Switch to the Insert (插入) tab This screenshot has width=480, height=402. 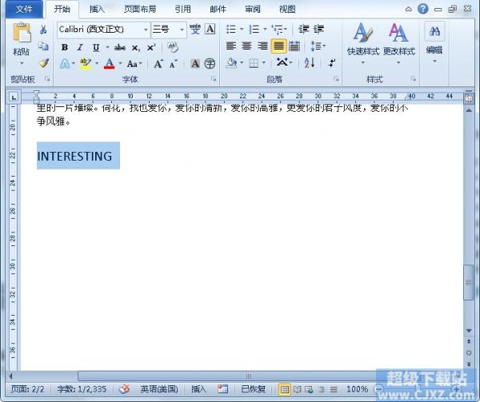coord(97,9)
